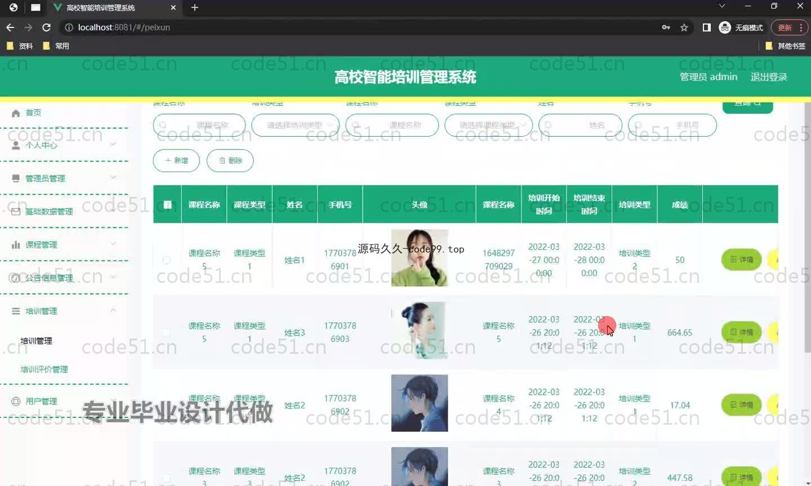
Task: Click the 新增 button
Action: [x=176, y=160]
